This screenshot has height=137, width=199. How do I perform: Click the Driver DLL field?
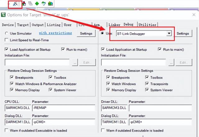point(114,108)
